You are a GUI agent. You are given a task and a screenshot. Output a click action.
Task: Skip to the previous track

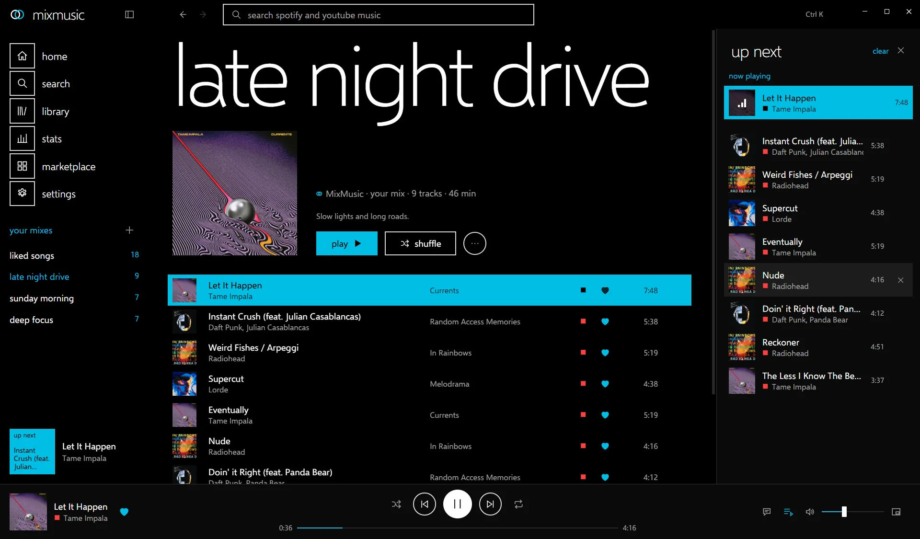coord(425,504)
